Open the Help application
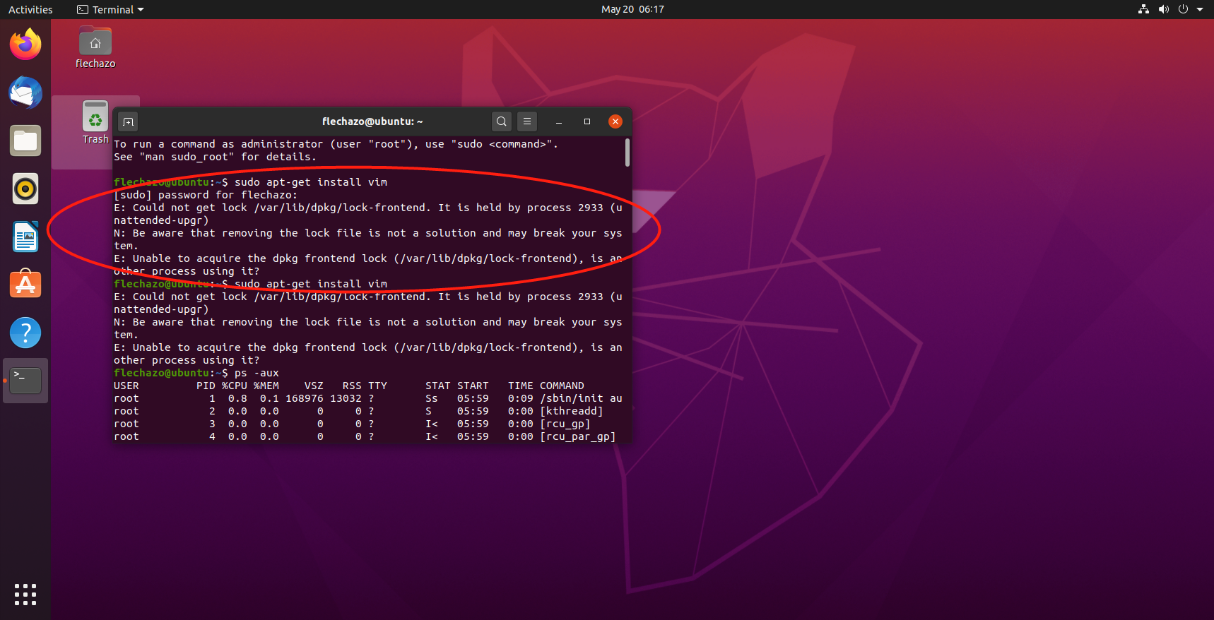Viewport: 1214px width, 620px height. [25, 333]
